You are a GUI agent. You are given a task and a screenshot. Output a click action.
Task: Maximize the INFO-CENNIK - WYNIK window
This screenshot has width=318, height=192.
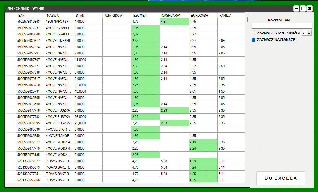coord(303,9)
